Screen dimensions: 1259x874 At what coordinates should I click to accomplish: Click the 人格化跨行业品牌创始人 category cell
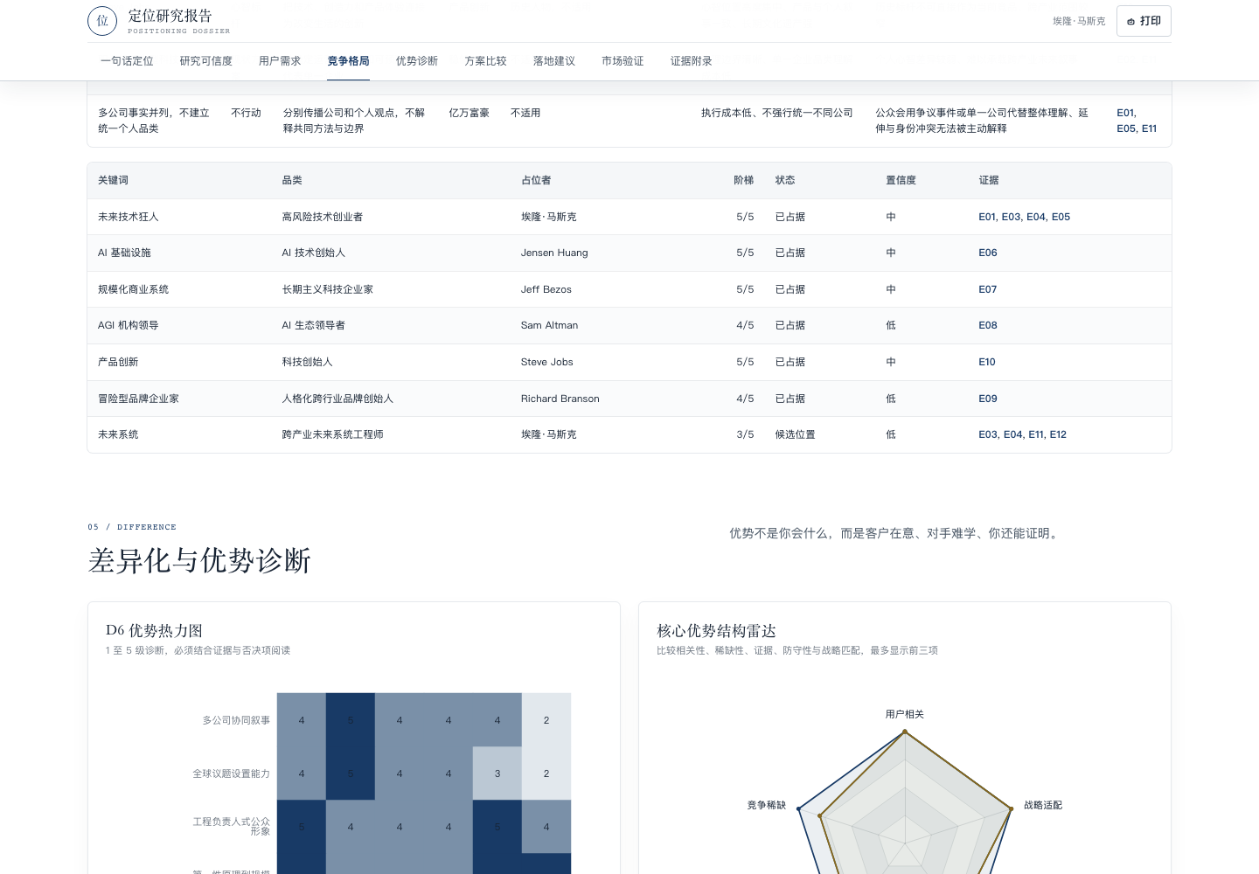pos(337,399)
